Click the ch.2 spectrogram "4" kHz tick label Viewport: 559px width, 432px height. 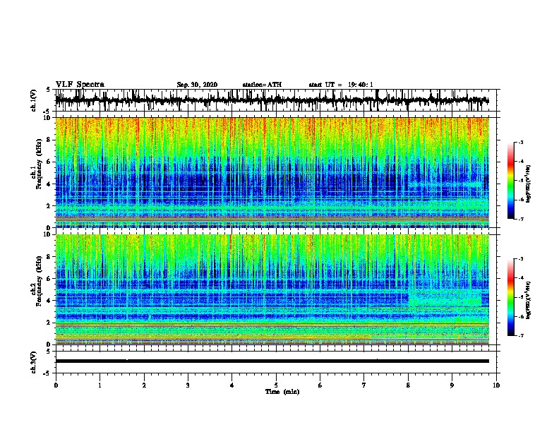[49, 301]
